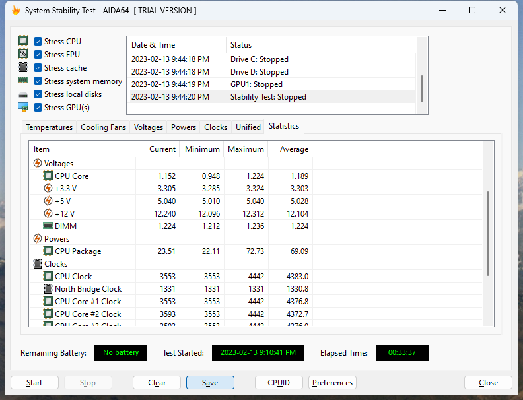Click the cache chip icon beside Stress cache
The height and width of the screenshot is (400, 523).
click(23, 67)
